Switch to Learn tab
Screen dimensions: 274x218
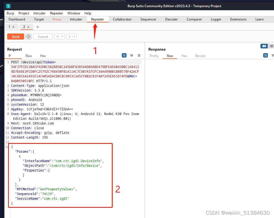pos(260,19)
